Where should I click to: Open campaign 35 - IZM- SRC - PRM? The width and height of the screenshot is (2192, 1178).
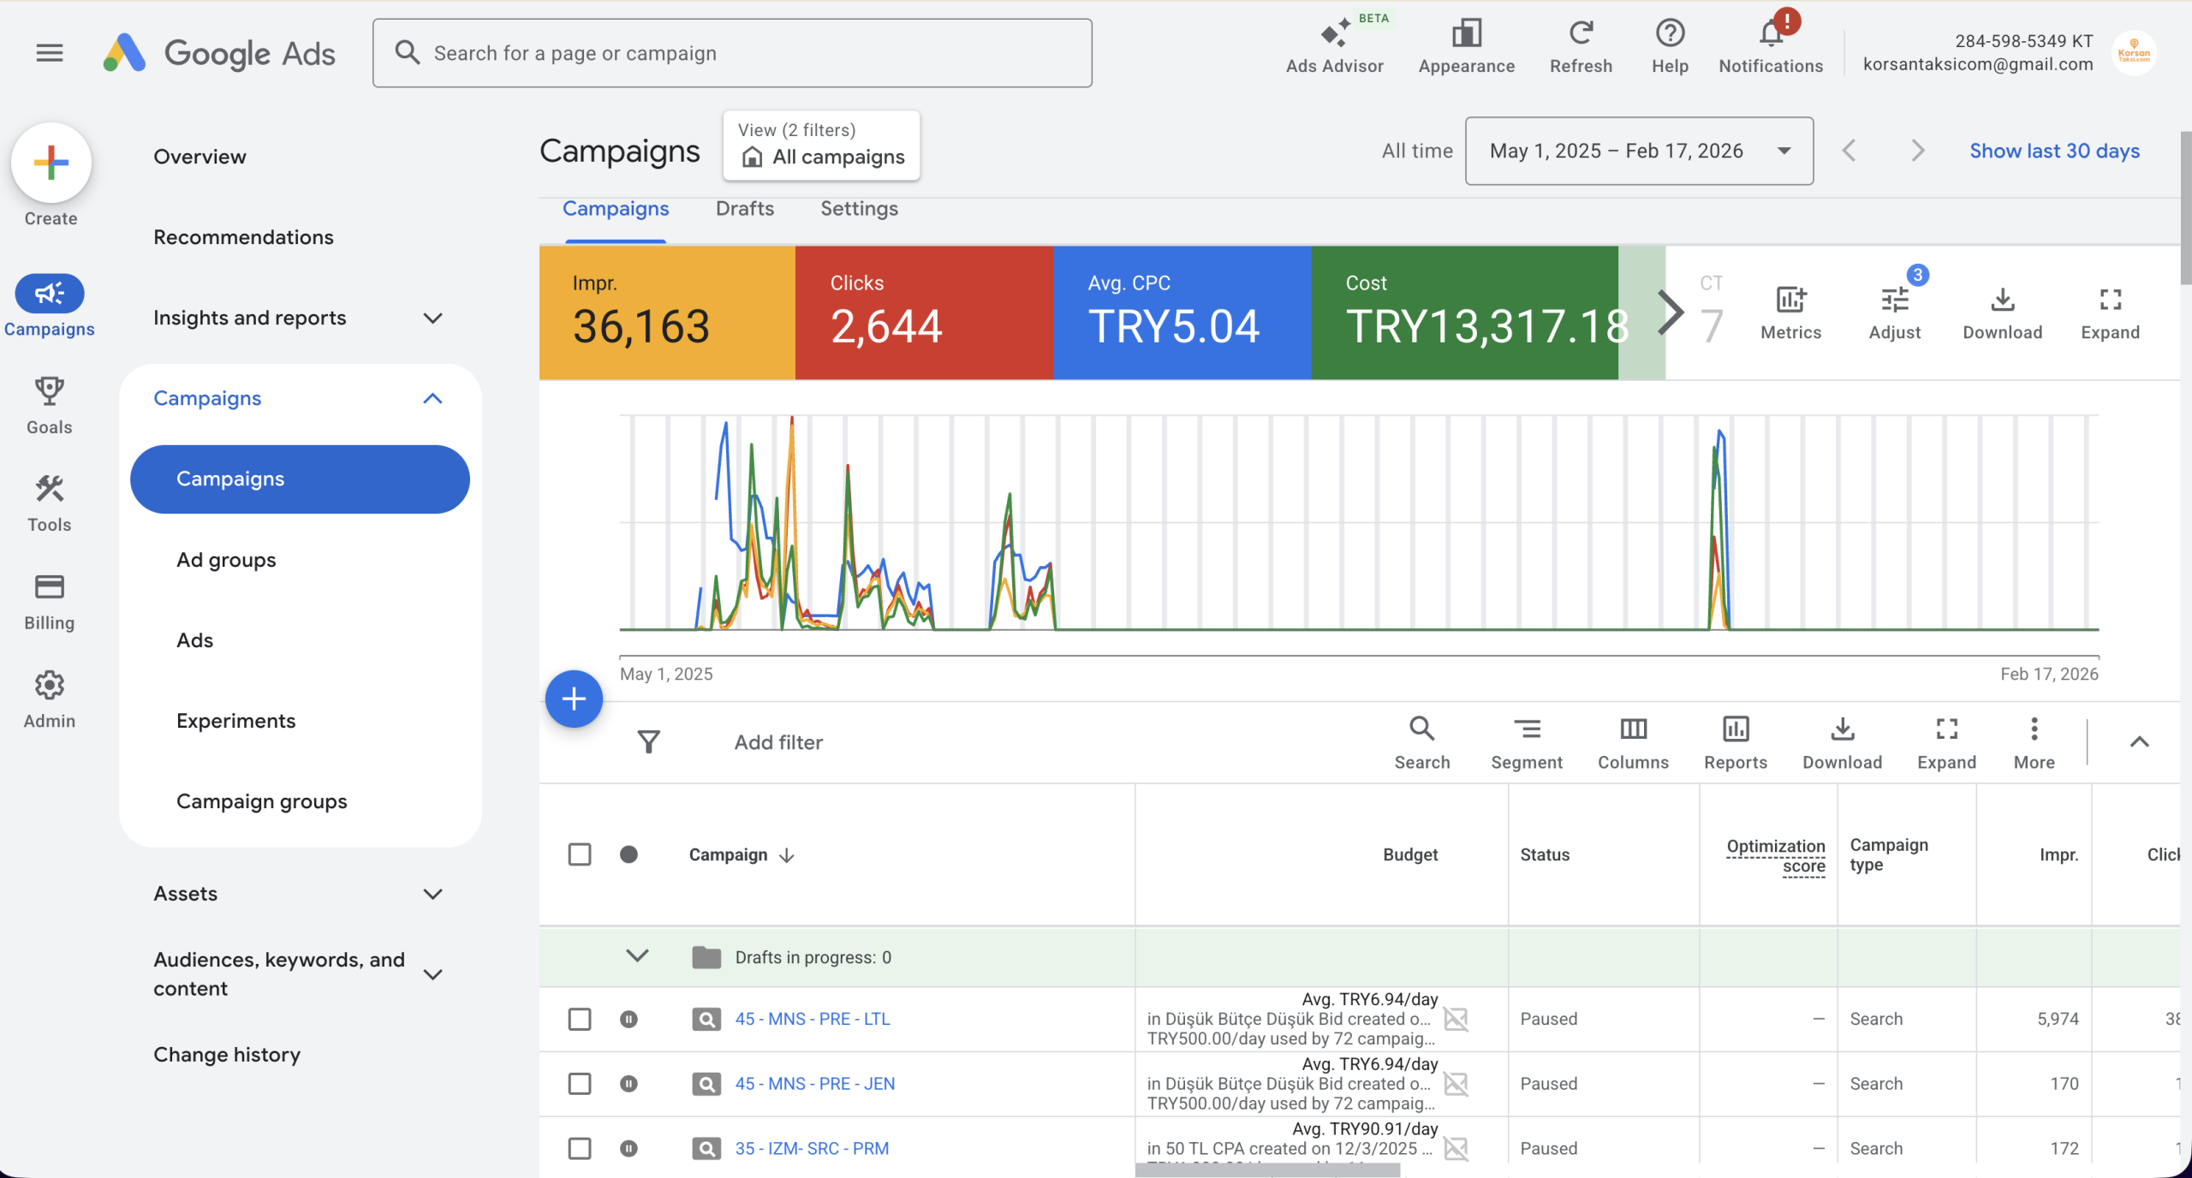pos(811,1148)
